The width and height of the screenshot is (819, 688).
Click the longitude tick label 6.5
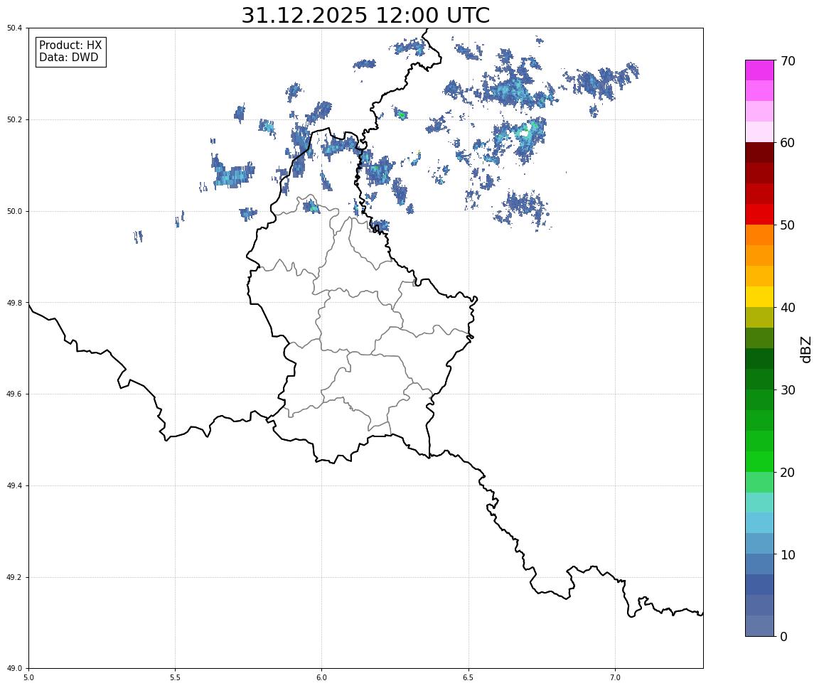point(469,677)
